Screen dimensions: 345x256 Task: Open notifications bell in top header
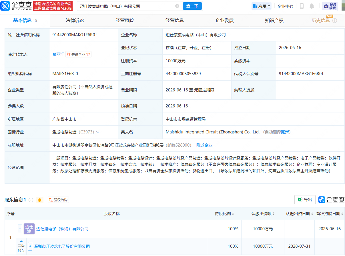[312, 6]
